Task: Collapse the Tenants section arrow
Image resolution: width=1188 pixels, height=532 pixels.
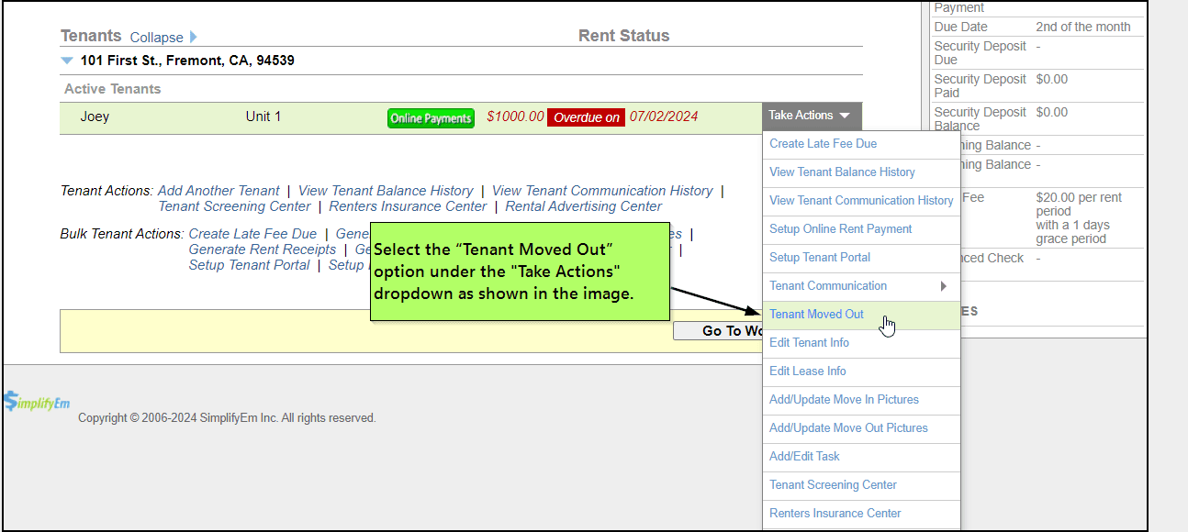Action: coord(193,38)
